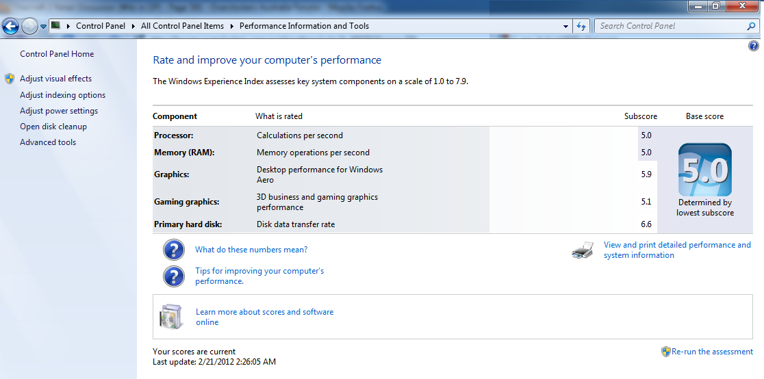
Task: Go back with the blue Back arrow
Action: 11,26
